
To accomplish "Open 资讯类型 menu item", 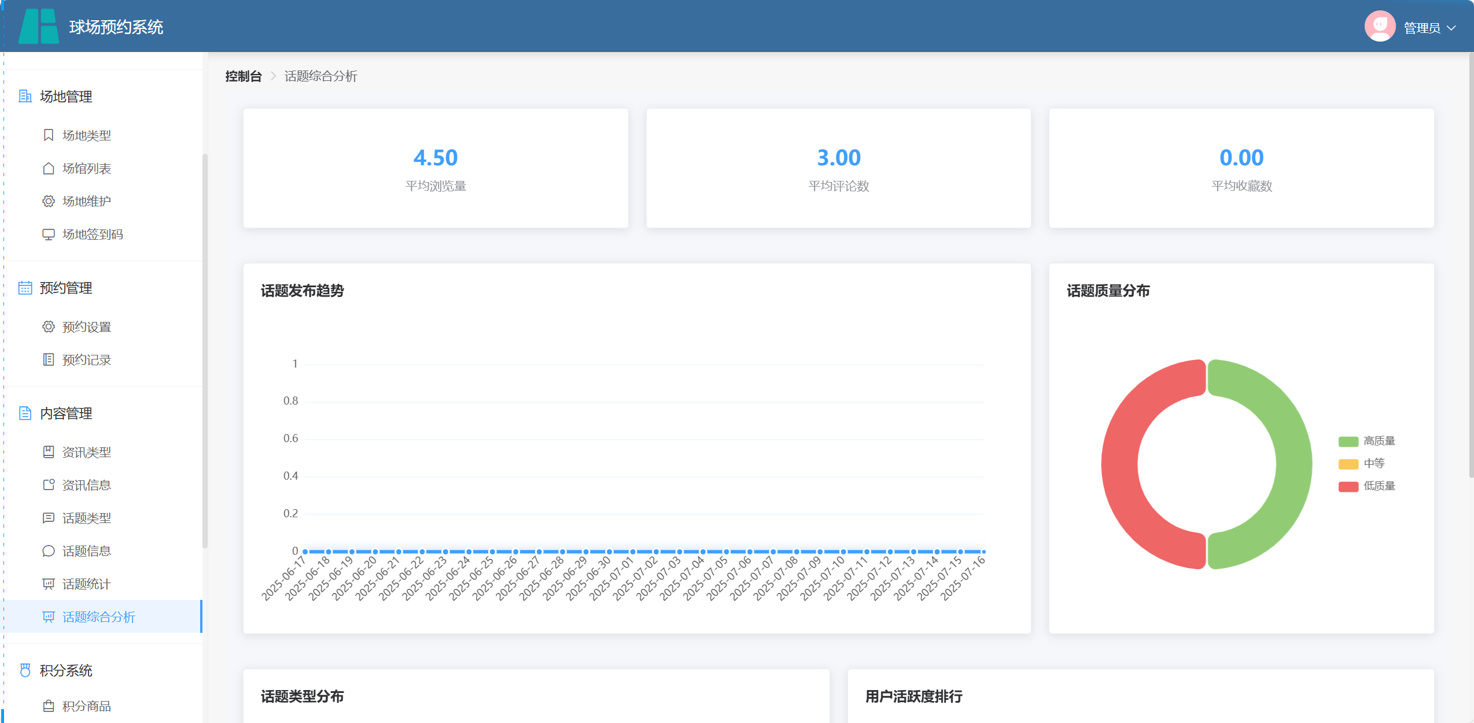I will tap(103, 452).
